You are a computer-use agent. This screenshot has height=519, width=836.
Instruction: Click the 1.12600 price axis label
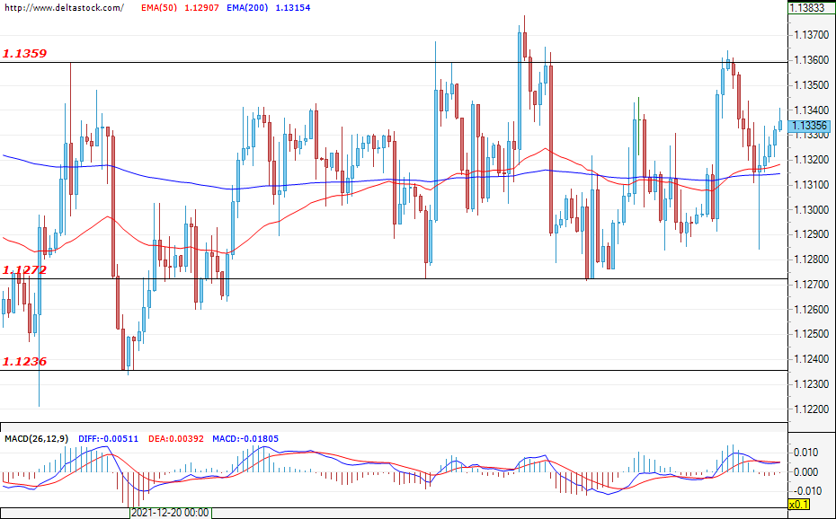(x=811, y=309)
